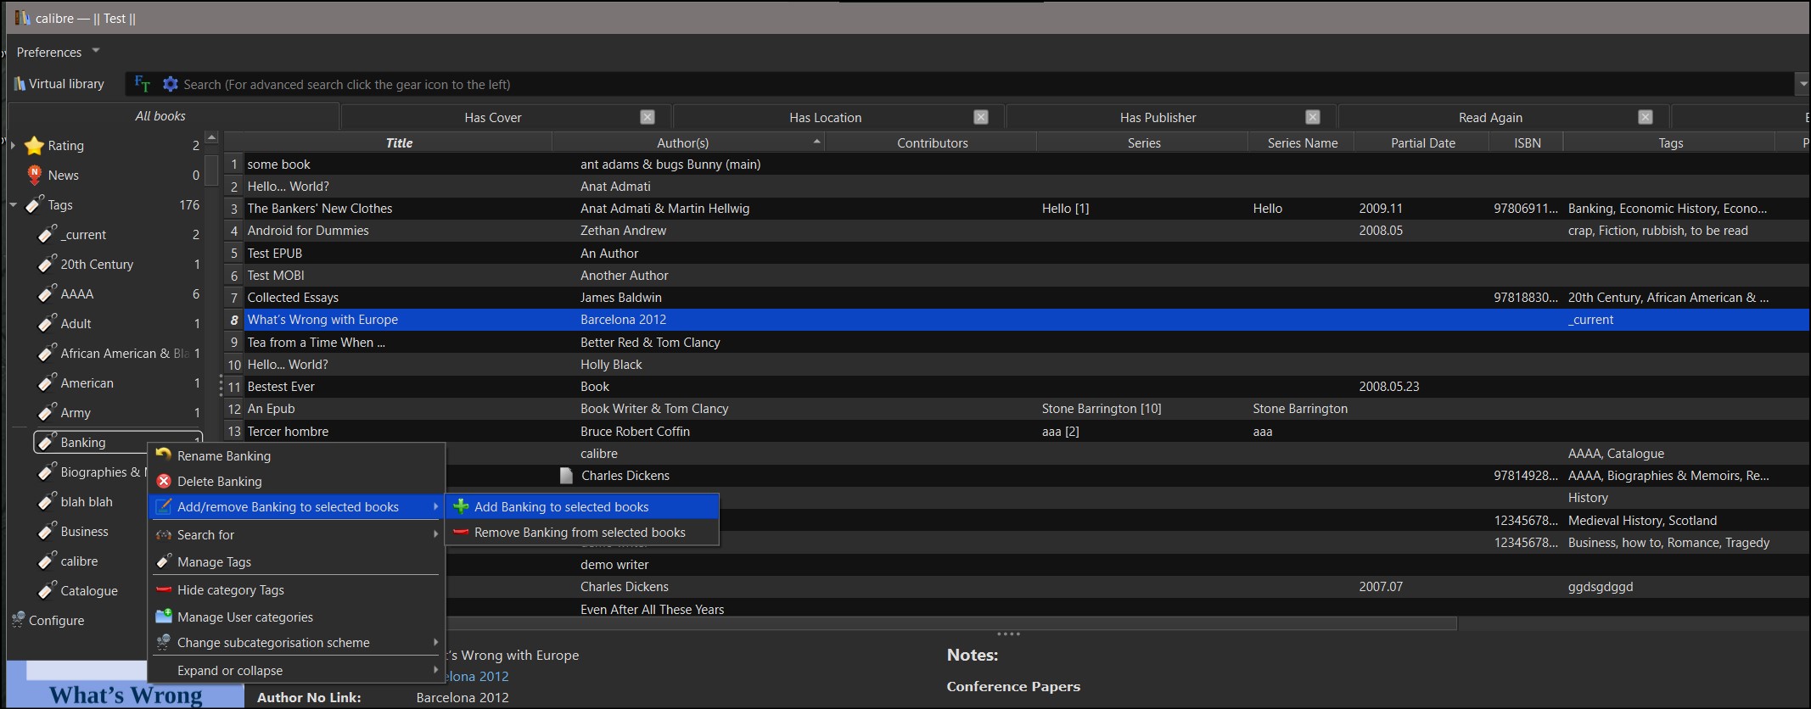Image resolution: width=1811 pixels, height=709 pixels.
Task: Choose Remove Banking from selected books
Action: click(x=580, y=532)
